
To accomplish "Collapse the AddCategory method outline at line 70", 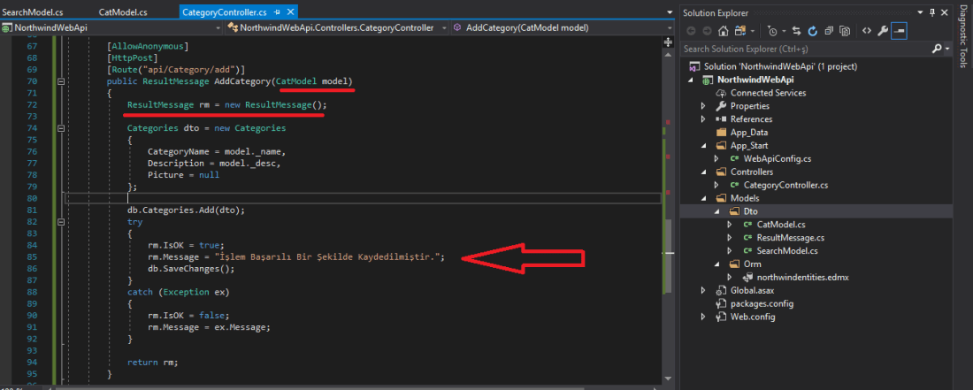I will coord(60,80).
